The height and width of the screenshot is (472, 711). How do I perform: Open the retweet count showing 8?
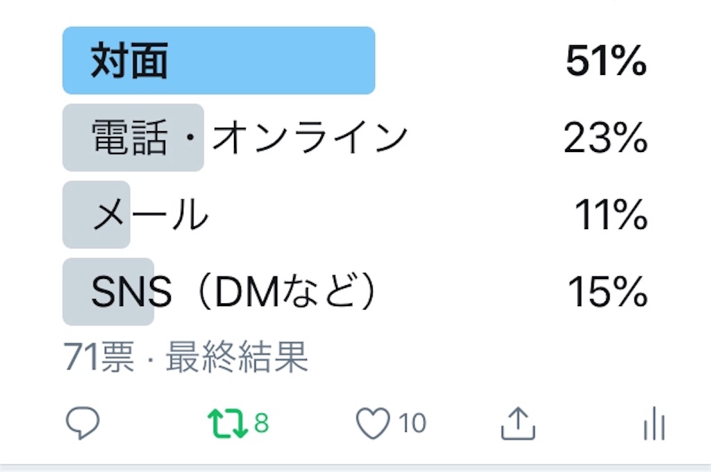click(x=263, y=421)
